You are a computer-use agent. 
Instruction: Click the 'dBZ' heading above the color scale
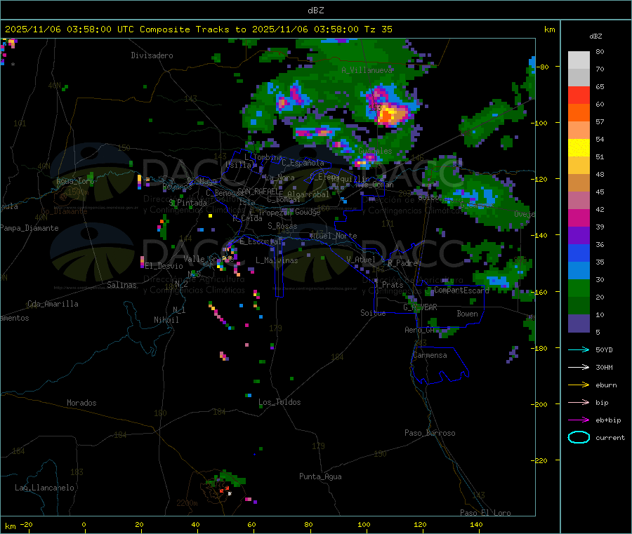[x=595, y=36]
